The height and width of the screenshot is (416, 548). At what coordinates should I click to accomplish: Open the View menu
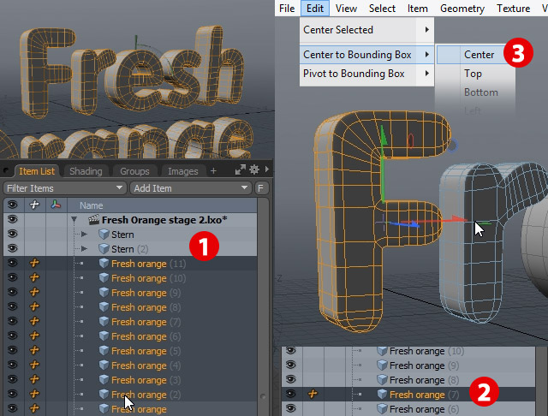coord(346,8)
